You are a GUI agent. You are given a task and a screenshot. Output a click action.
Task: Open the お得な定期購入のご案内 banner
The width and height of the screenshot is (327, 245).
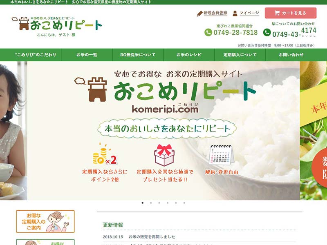coord(45,221)
